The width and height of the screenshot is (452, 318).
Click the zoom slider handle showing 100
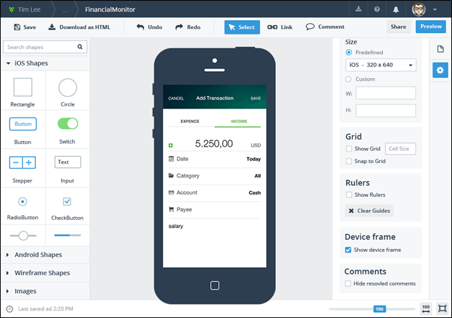tap(379, 309)
